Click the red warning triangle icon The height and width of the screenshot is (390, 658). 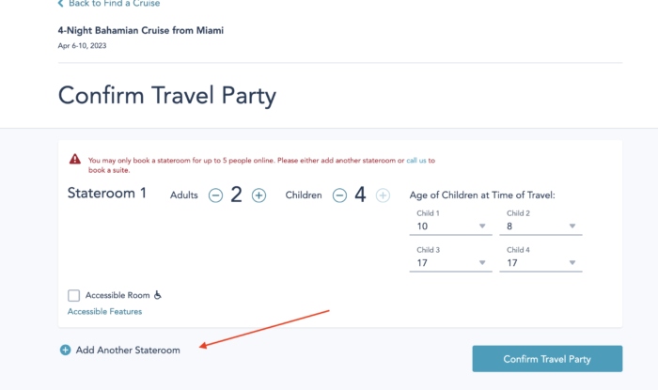pyautogui.click(x=75, y=160)
